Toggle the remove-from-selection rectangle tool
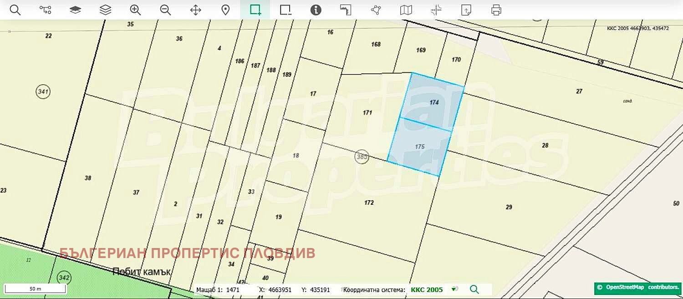Screen dimensions: 683x299 (285, 10)
